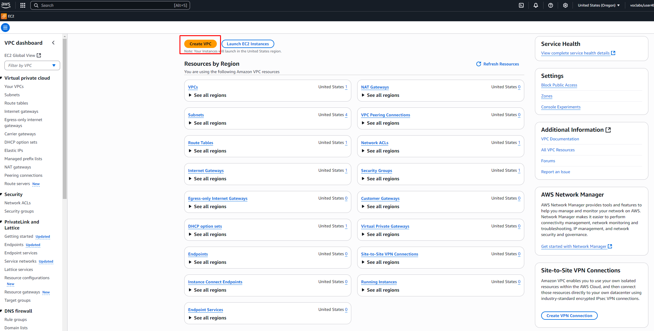
Task: Collapse the PrivateLink and Lattice nav section
Action: click(x=1, y=222)
